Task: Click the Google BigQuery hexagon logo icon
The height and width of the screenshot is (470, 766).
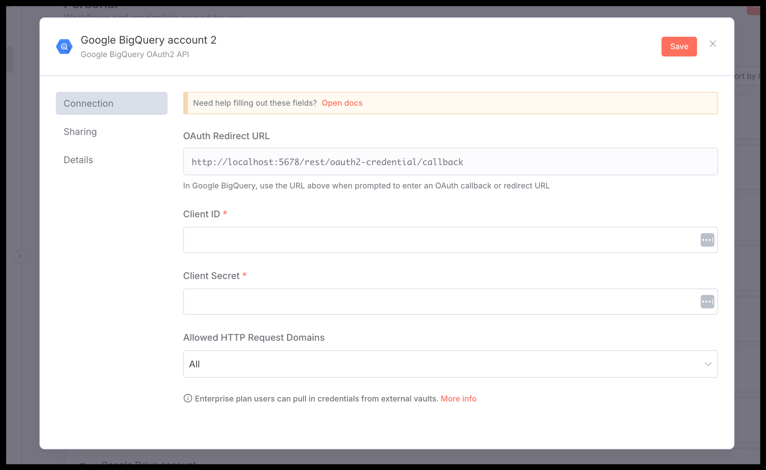Action: [x=64, y=47]
